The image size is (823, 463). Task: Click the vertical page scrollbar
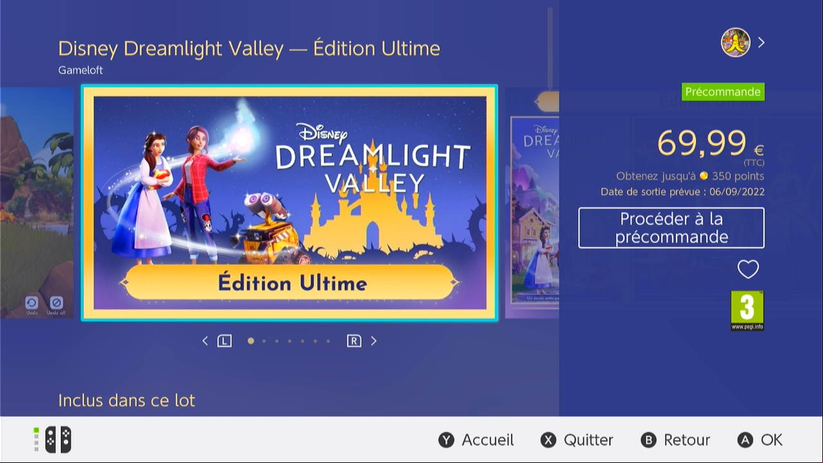point(550,48)
